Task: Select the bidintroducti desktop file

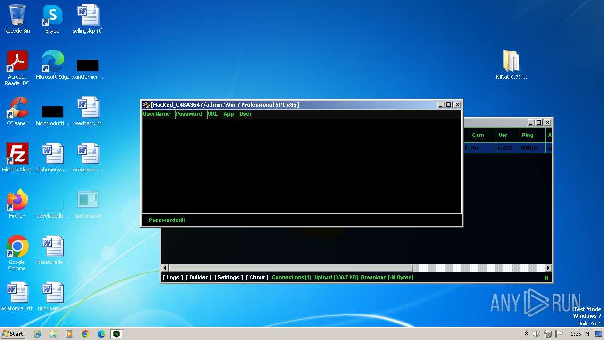Action: (x=52, y=115)
